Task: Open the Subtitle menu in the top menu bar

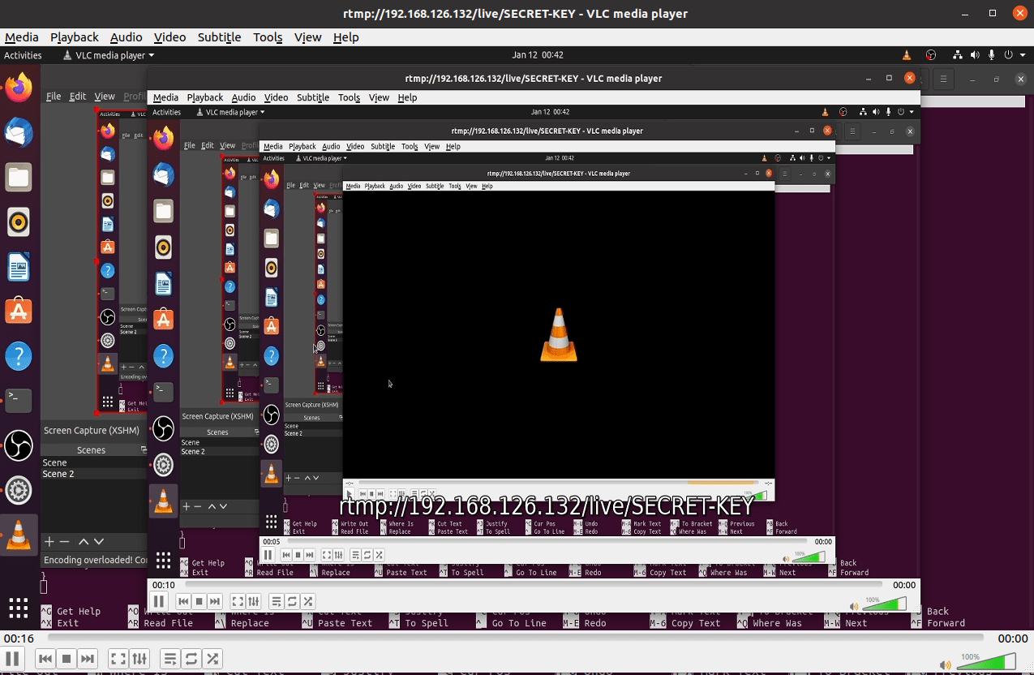Action: point(219,37)
